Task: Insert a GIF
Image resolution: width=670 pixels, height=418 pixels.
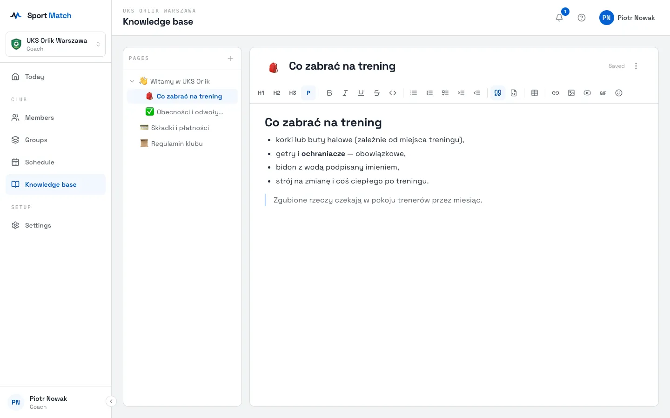Action: [603, 93]
